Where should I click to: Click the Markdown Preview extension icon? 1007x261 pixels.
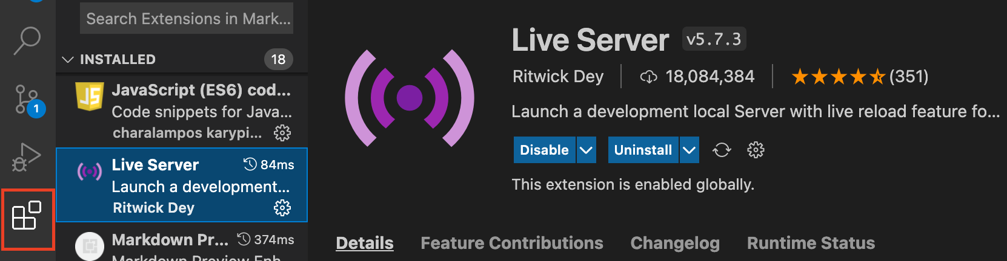[x=90, y=246]
